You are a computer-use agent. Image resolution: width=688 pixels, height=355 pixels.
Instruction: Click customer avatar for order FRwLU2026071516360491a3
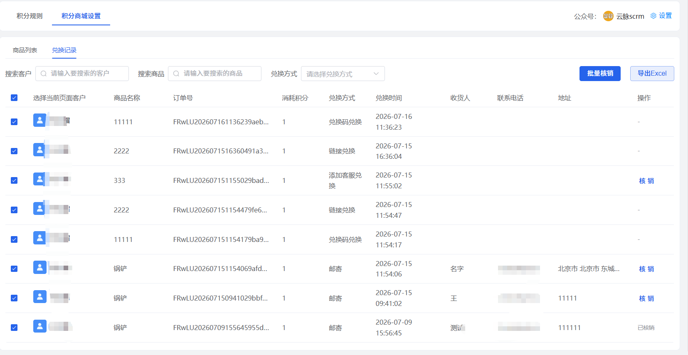pos(39,150)
